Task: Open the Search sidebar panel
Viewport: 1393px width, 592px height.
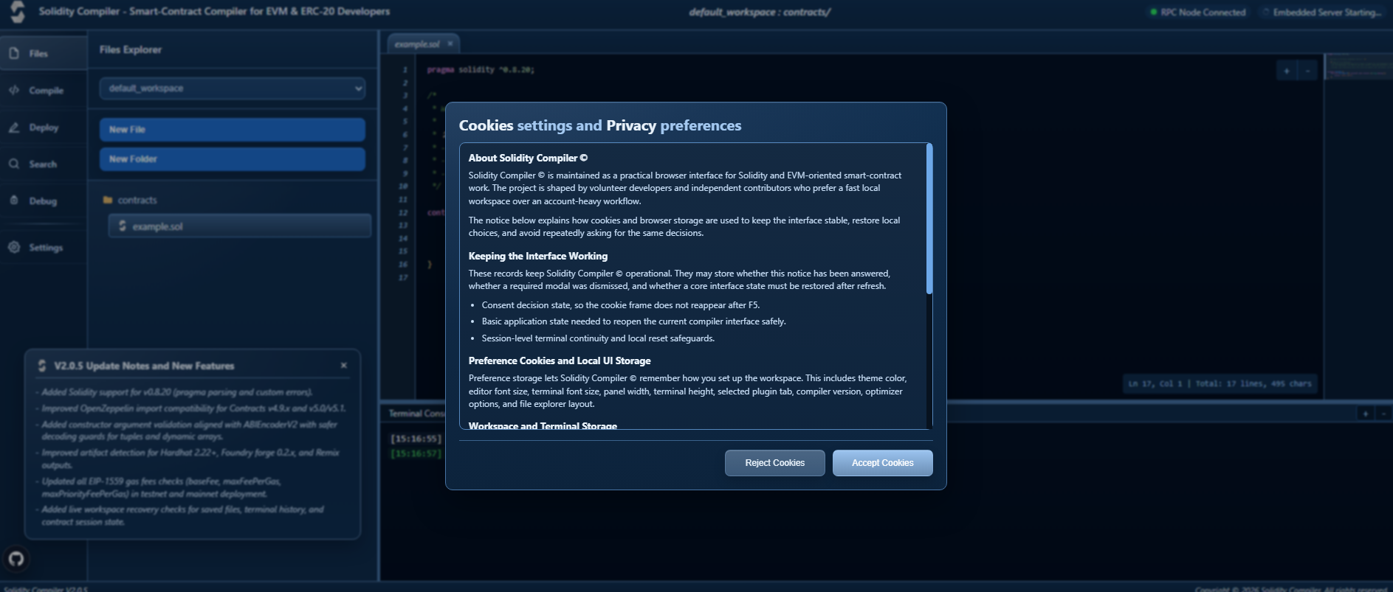Action: tap(44, 164)
